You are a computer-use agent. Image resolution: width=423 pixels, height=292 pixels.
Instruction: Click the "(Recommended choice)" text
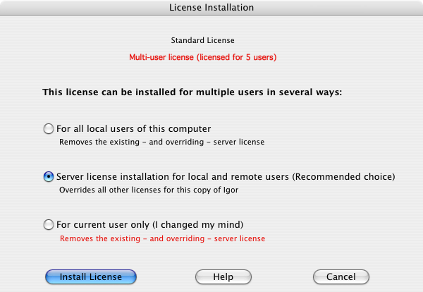pos(350,176)
